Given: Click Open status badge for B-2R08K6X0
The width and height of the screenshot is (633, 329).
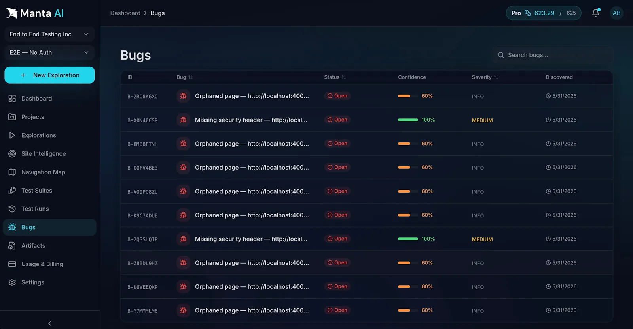Looking at the screenshot, I should tap(337, 96).
